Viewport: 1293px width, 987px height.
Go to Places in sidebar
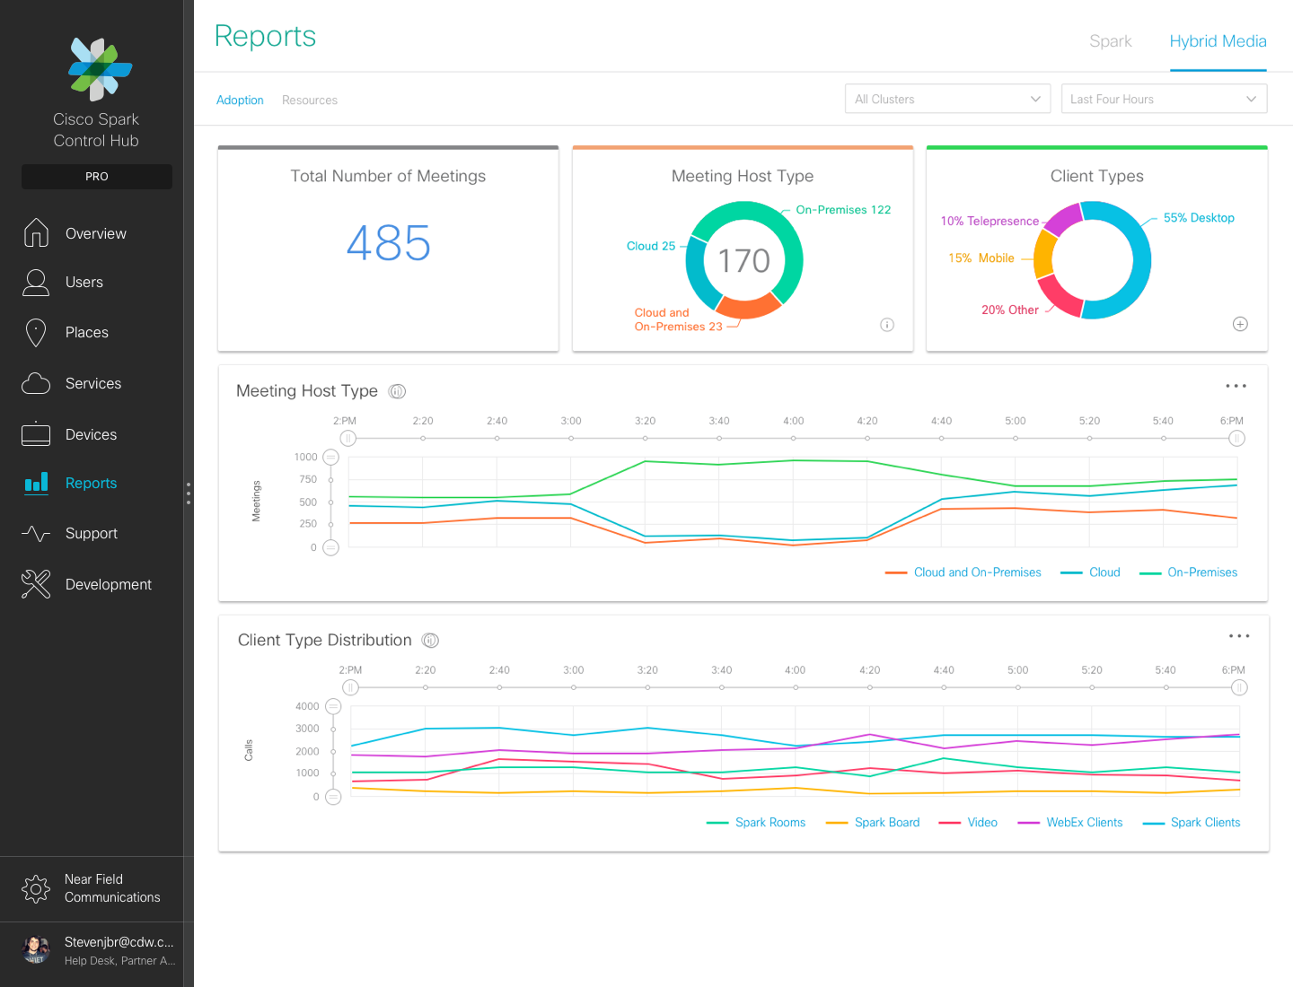[x=87, y=333]
